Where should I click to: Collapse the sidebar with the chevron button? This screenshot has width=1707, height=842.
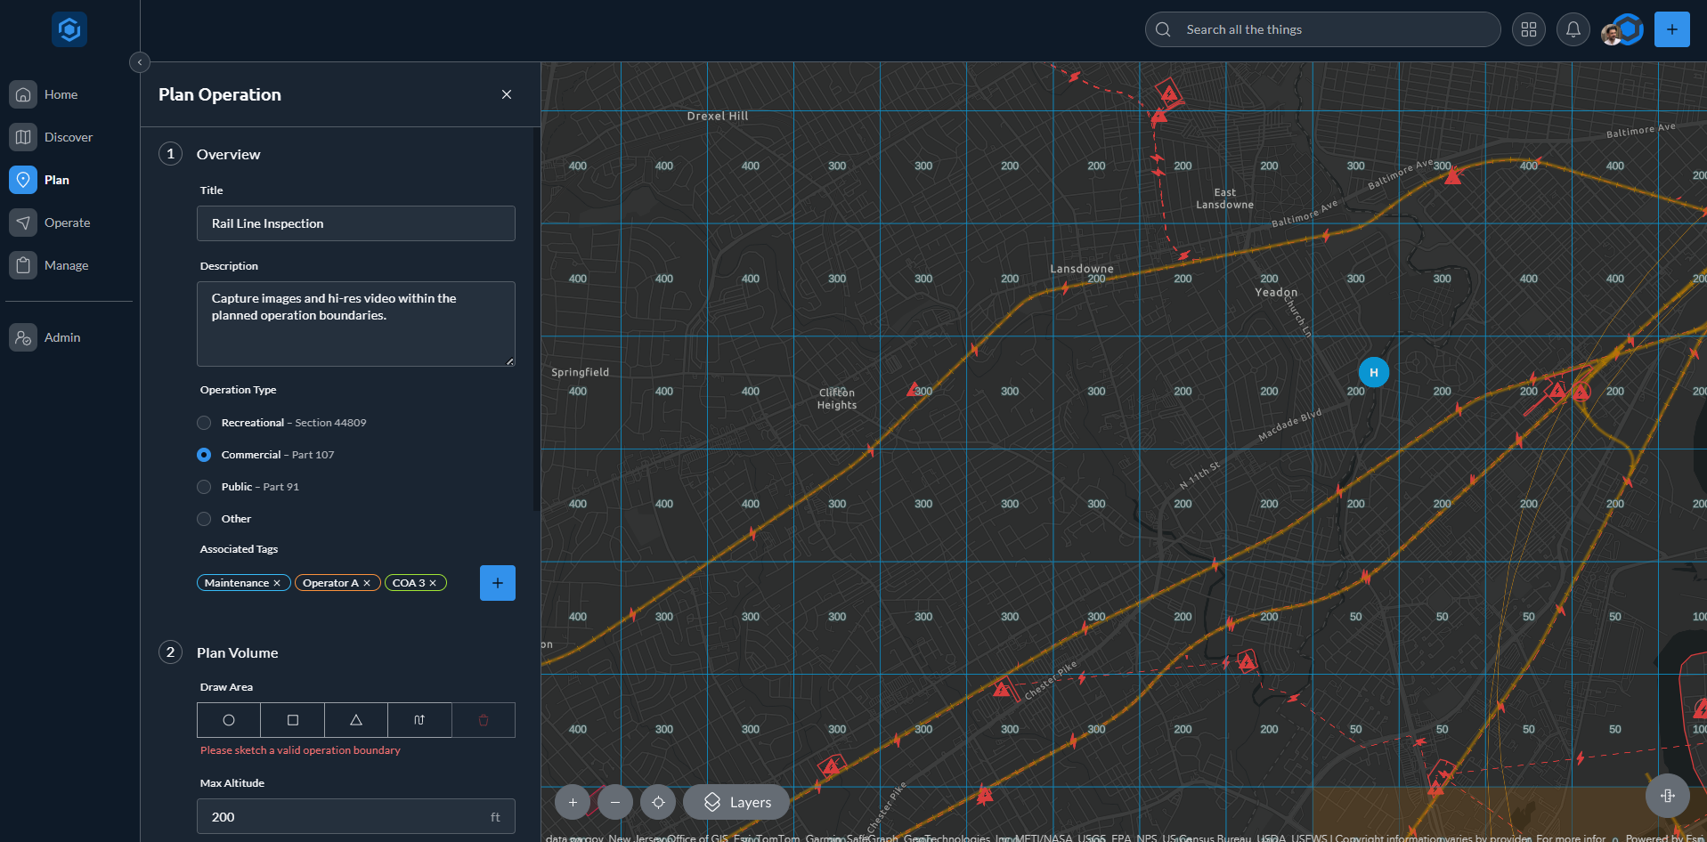click(140, 62)
